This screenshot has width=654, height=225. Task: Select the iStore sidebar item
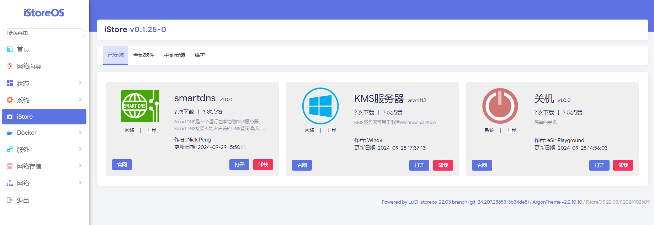pyautogui.click(x=44, y=117)
